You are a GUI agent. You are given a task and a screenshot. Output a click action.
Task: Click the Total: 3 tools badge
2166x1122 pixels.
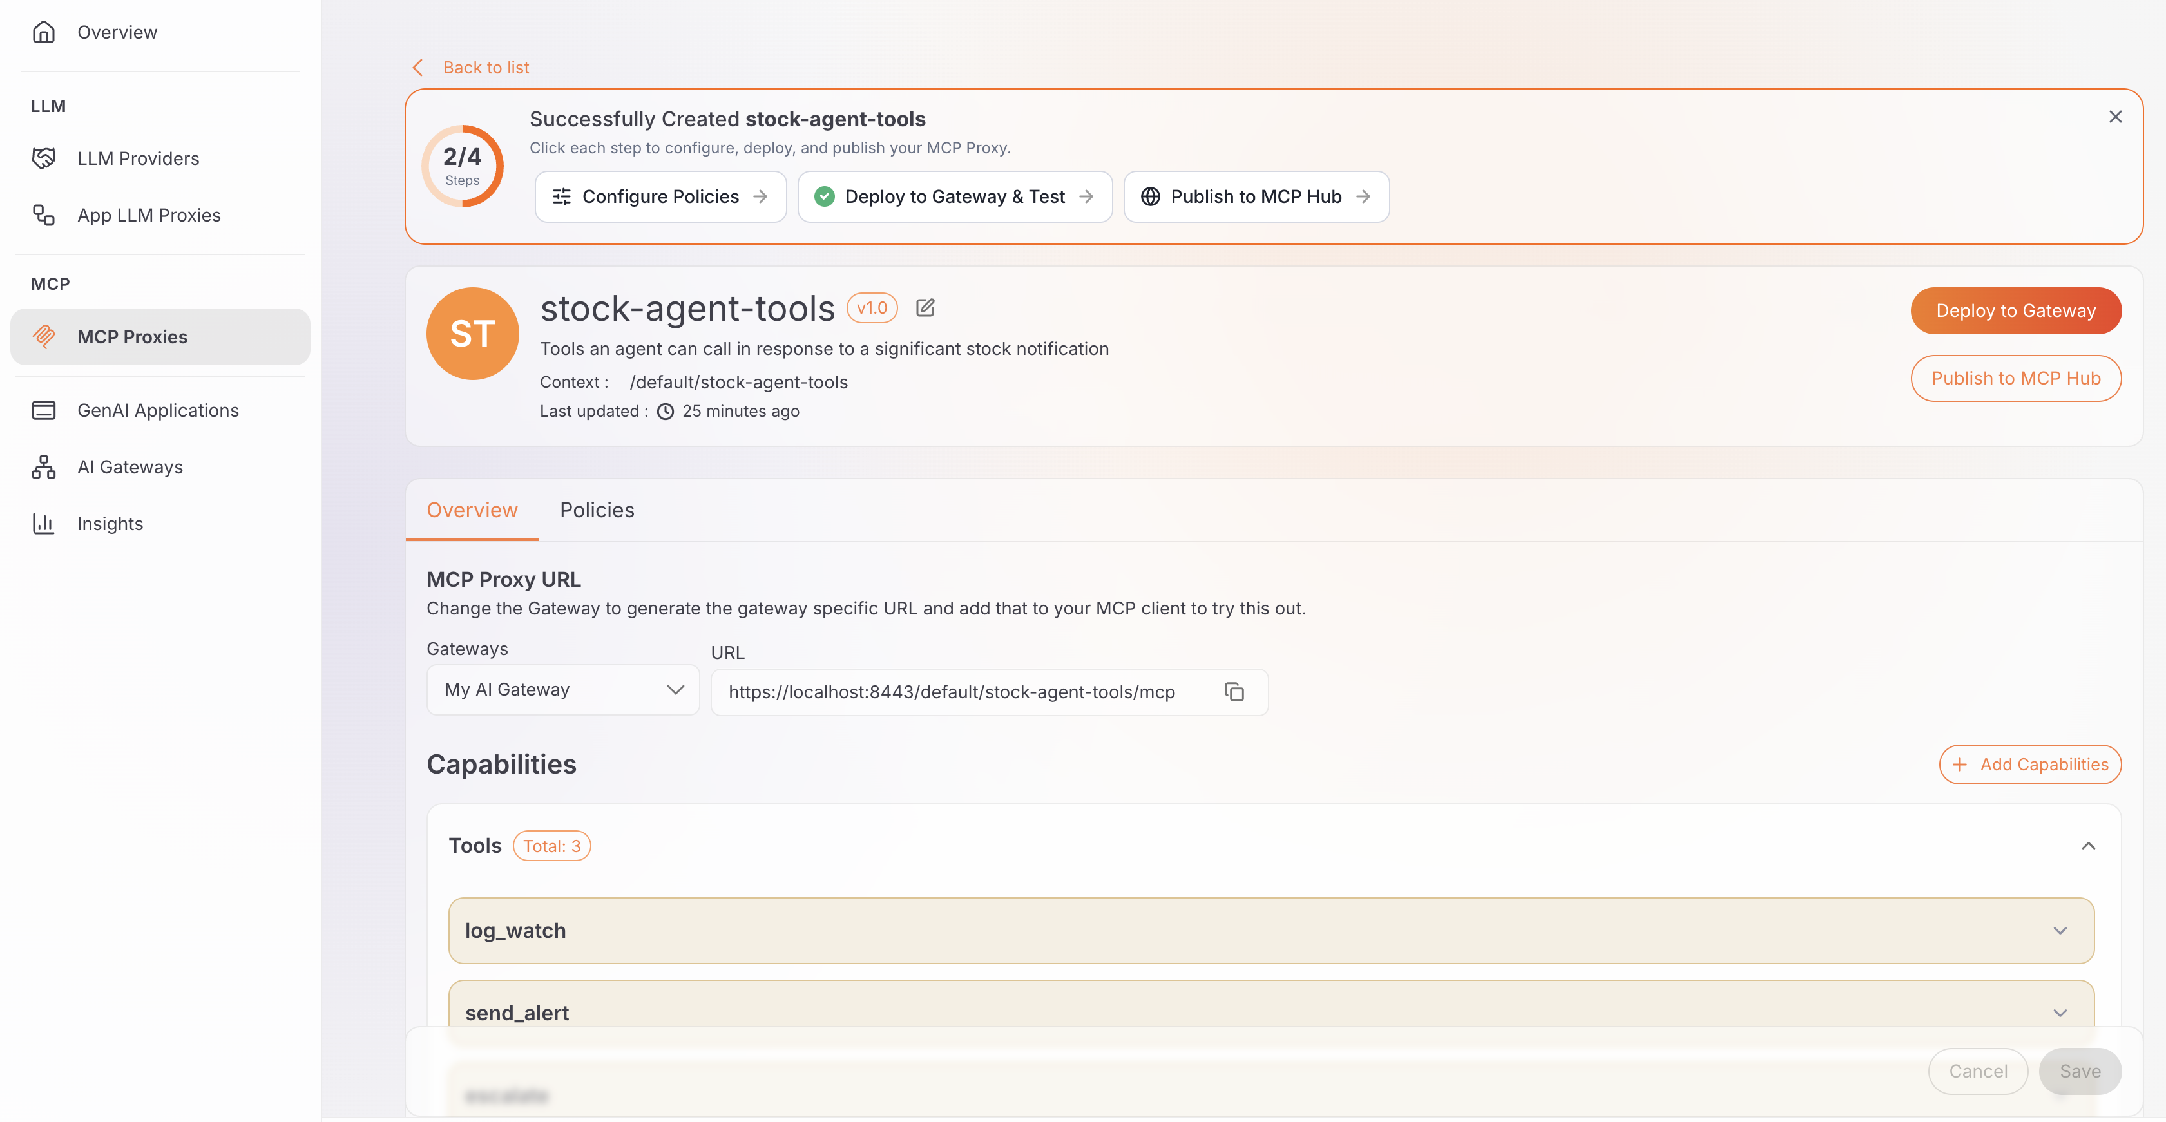[551, 846]
